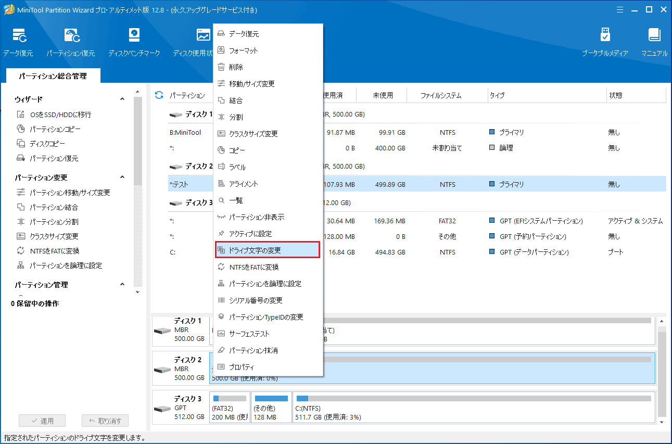The image size is (672, 444).
Task: Open パーティション復元 from the top toolbar
Action: tap(71, 42)
